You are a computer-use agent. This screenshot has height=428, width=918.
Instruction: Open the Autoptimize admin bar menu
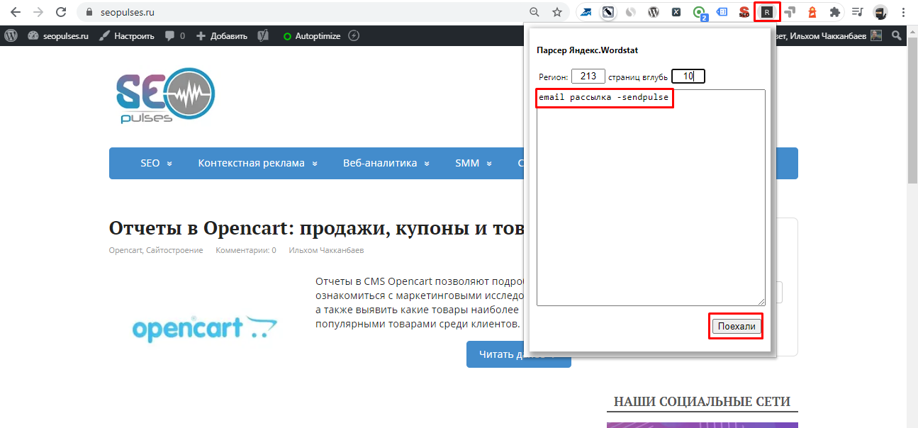tap(312, 35)
